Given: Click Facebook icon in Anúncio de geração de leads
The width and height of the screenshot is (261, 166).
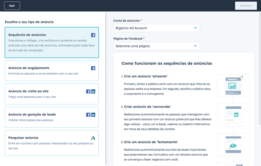Looking at the screenshot, I should [88, 115].
